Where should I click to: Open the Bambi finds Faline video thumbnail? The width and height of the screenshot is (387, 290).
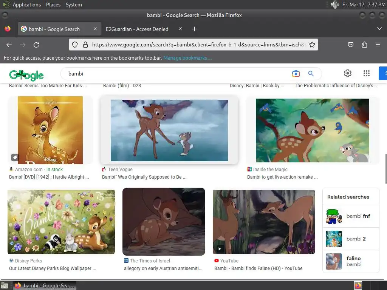tap(263, 222)
